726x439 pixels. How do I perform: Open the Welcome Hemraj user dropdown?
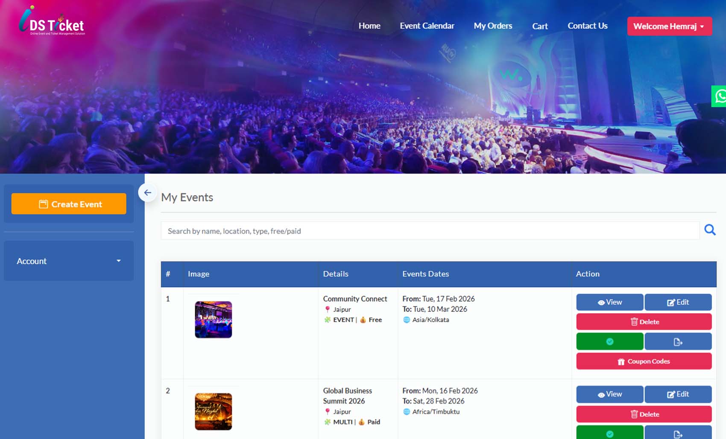(669, 26)
